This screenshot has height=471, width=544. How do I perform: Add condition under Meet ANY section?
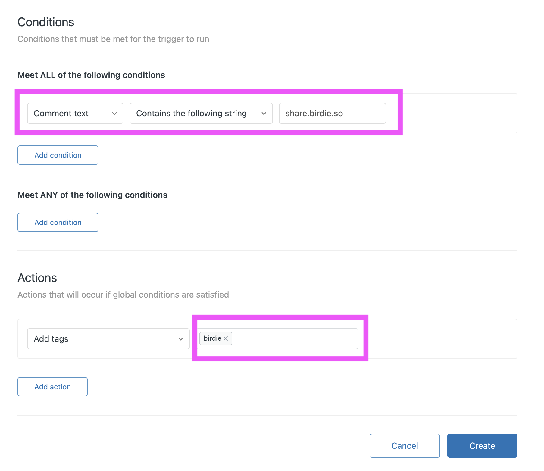tap(58, 222)
